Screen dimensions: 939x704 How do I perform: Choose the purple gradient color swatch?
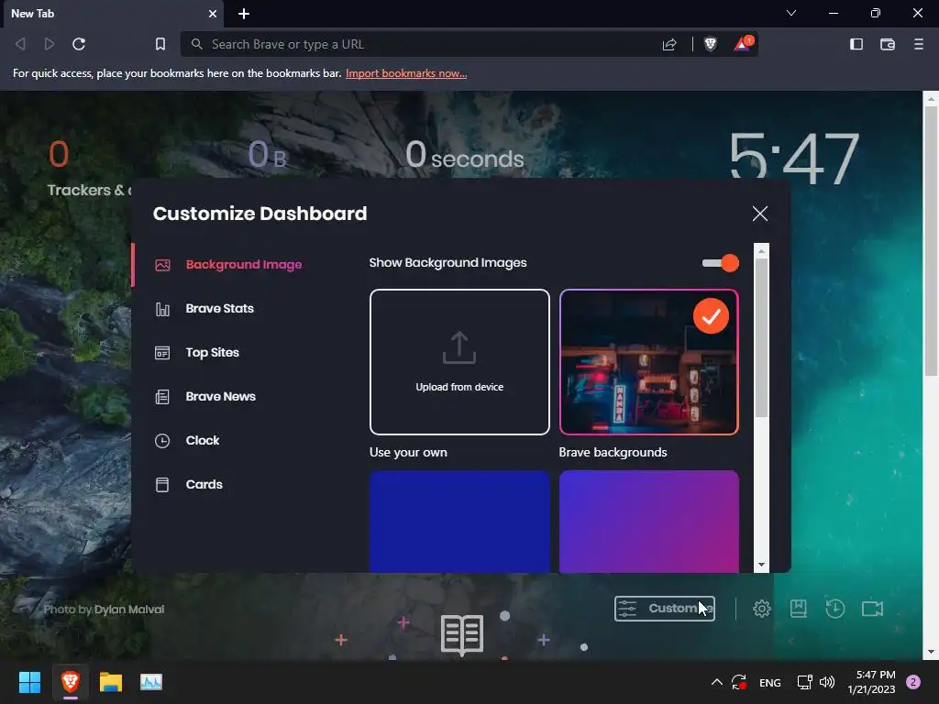(x=648, y=522)
